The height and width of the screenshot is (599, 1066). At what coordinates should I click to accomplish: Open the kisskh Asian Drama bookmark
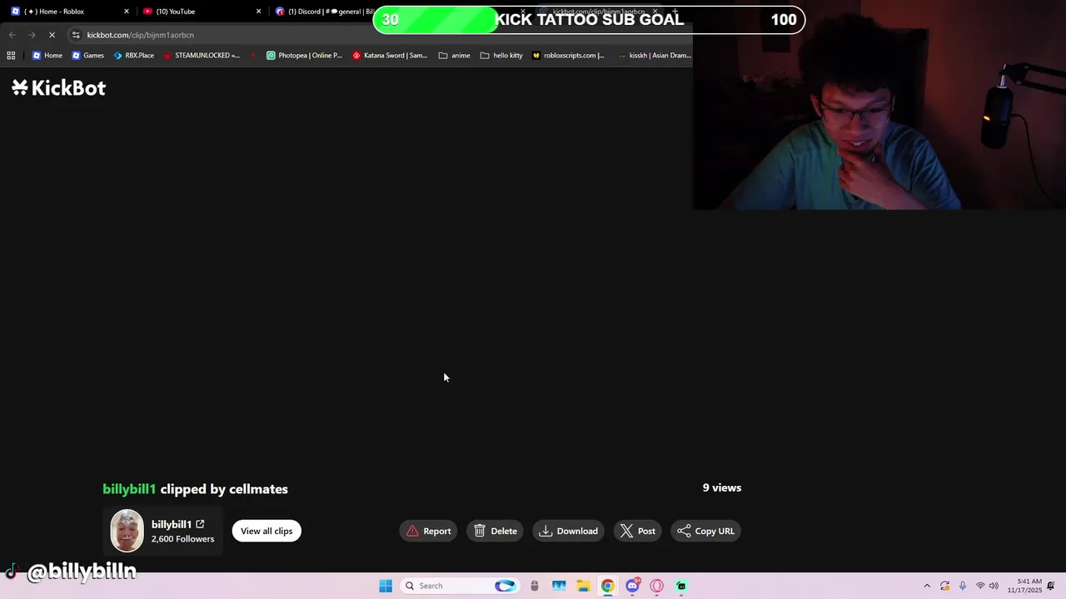tap(654, 56)
